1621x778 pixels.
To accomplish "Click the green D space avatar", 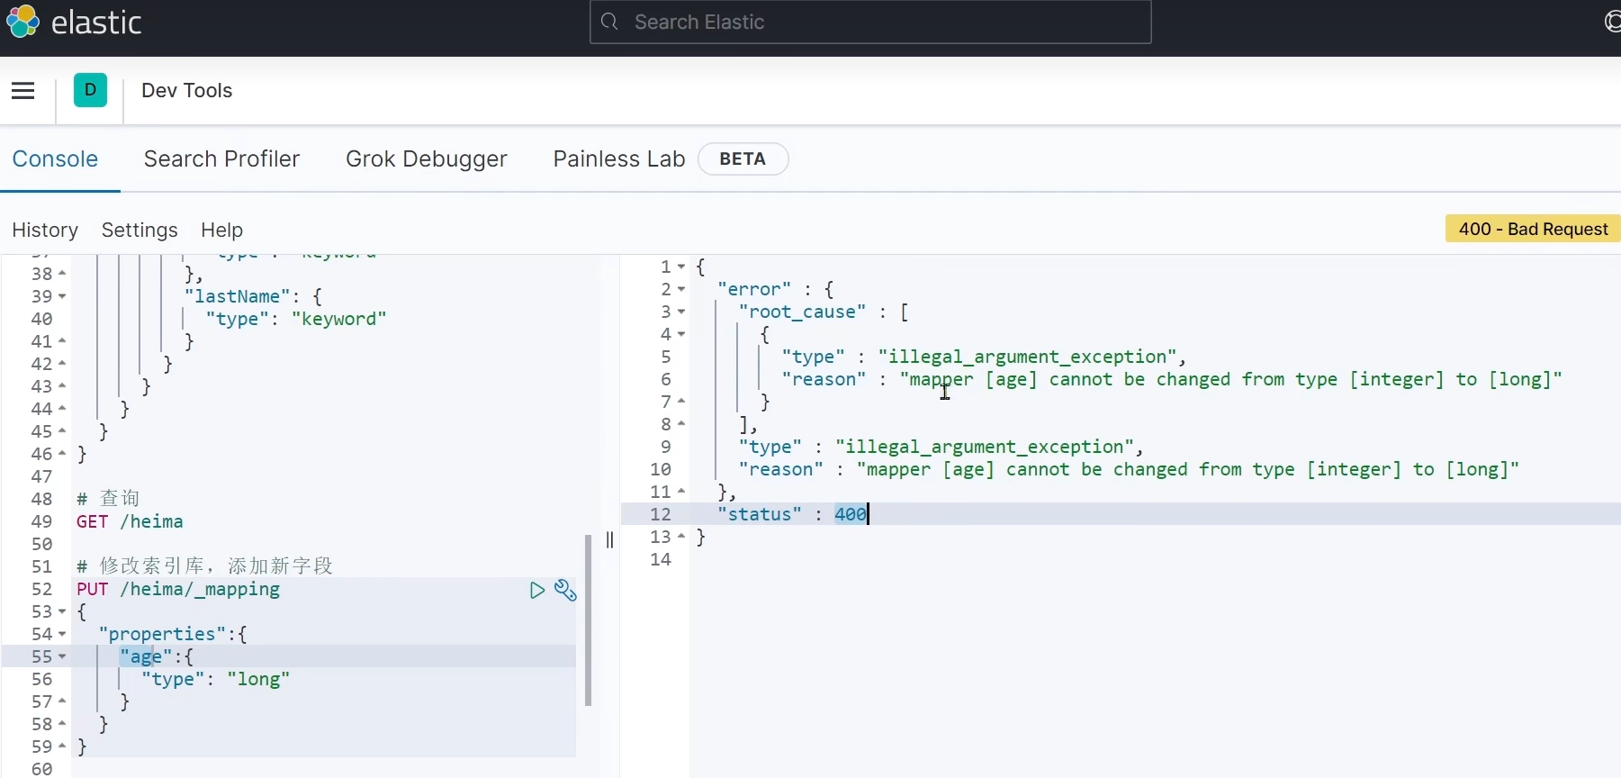I will [x=90, y=90].
